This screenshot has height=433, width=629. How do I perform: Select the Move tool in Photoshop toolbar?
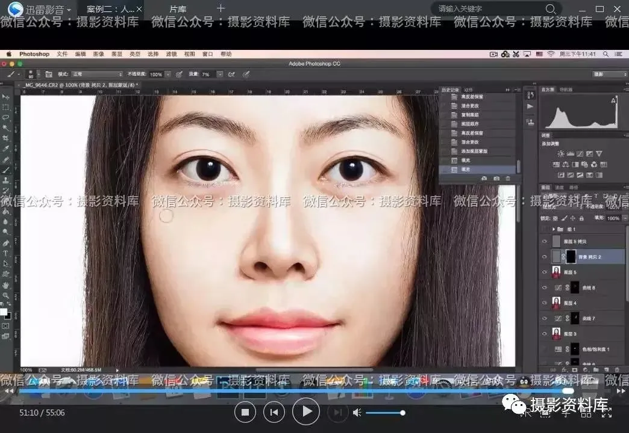click(x=5, y=97)
